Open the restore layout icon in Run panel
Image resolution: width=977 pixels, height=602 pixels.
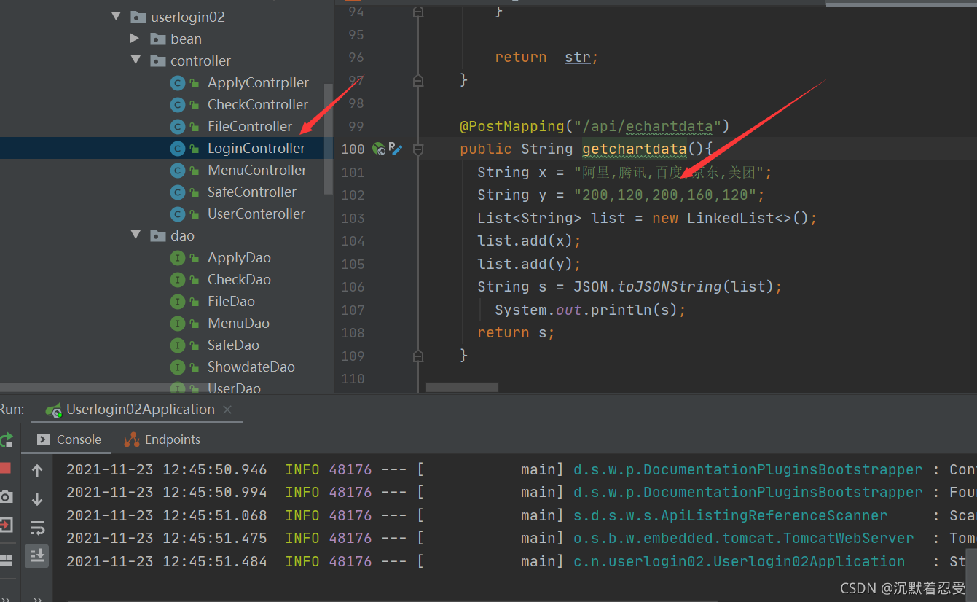click(6, 560)
